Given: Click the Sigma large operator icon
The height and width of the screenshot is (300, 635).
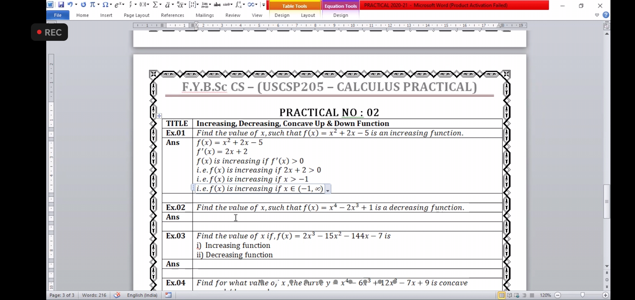Looking at the screenshot, I should (155, 5).
